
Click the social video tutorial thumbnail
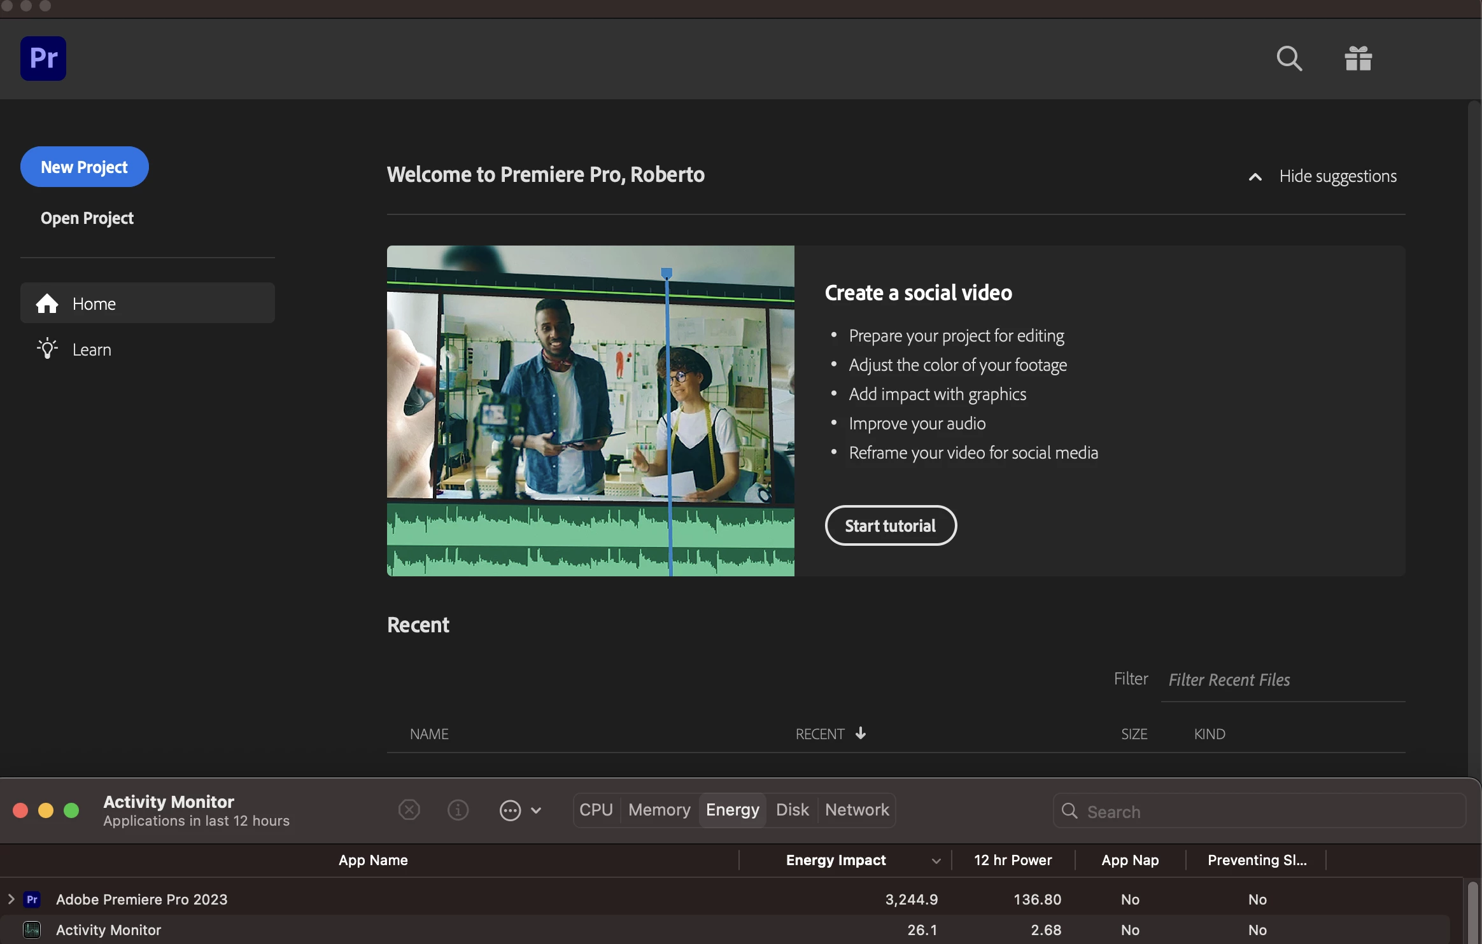pyautogui.click(x=590, y=410)
